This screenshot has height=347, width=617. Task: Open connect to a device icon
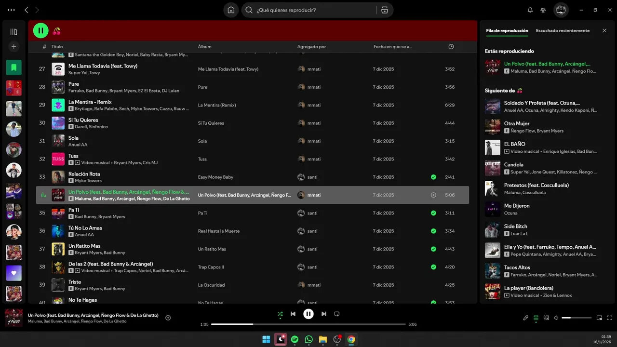[x=546, y=318]
